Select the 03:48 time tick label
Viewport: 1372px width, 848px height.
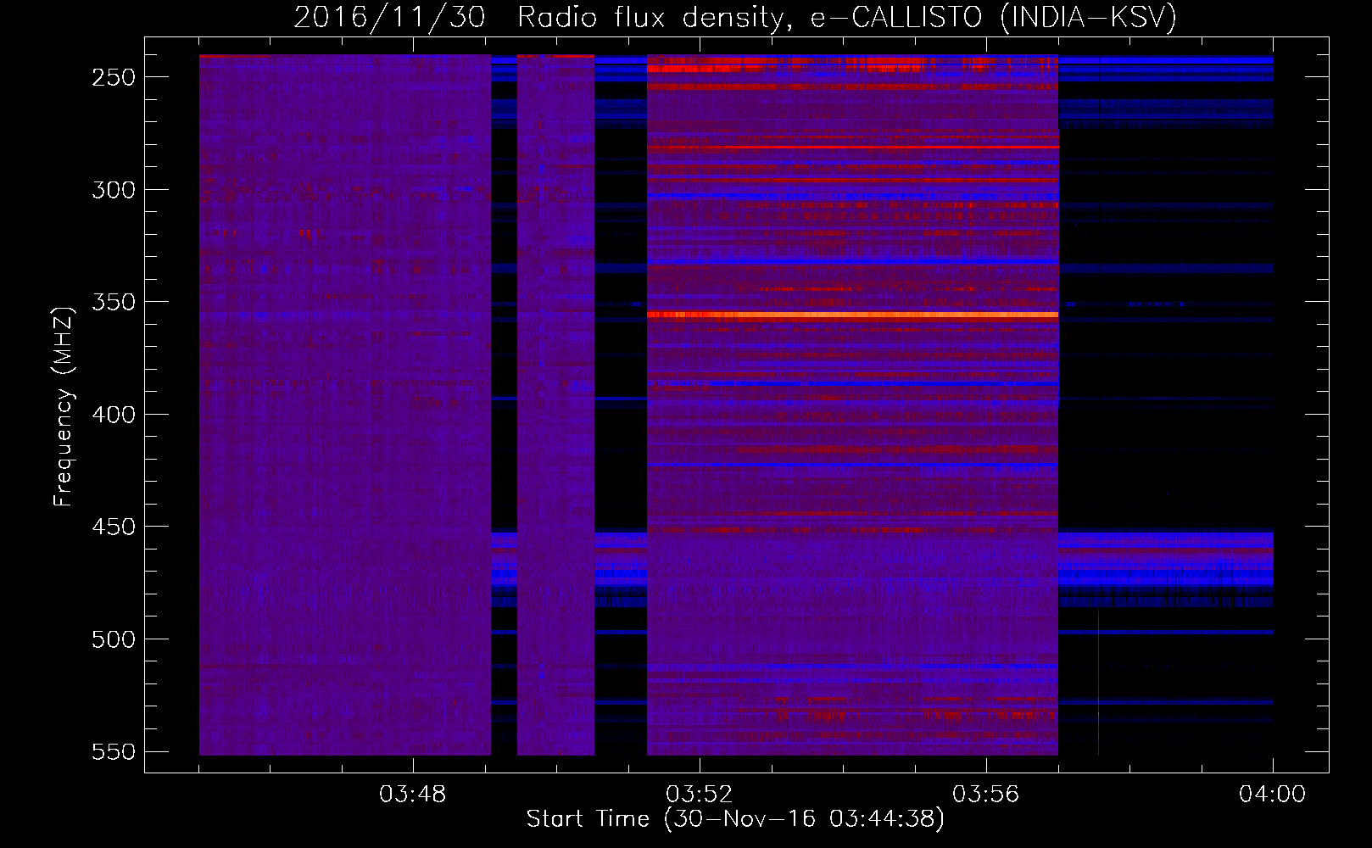tap(412, 795)
